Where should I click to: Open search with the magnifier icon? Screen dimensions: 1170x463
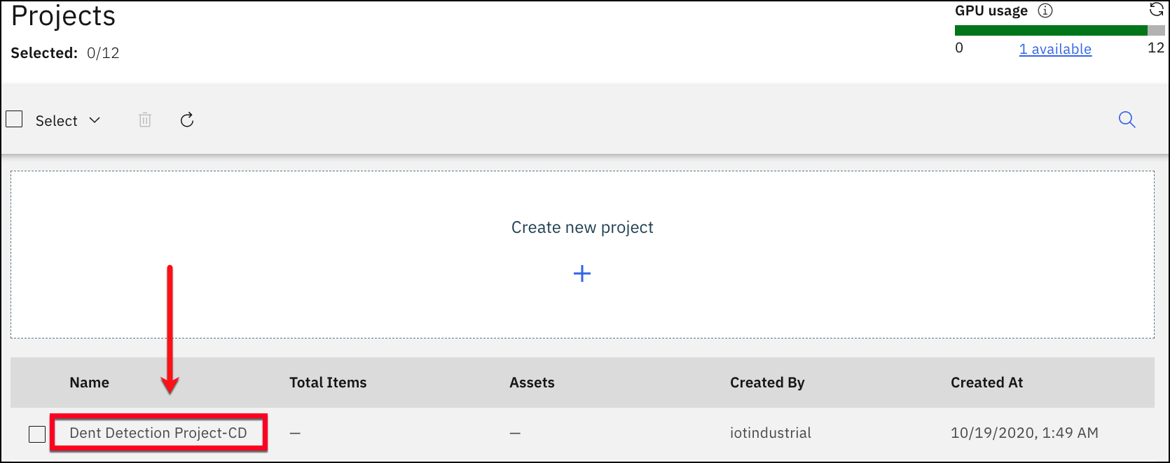point(1127,120)
